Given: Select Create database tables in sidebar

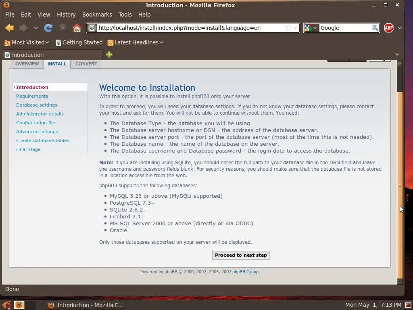Looking at the screenshot, I should click(x=43, y=140).
